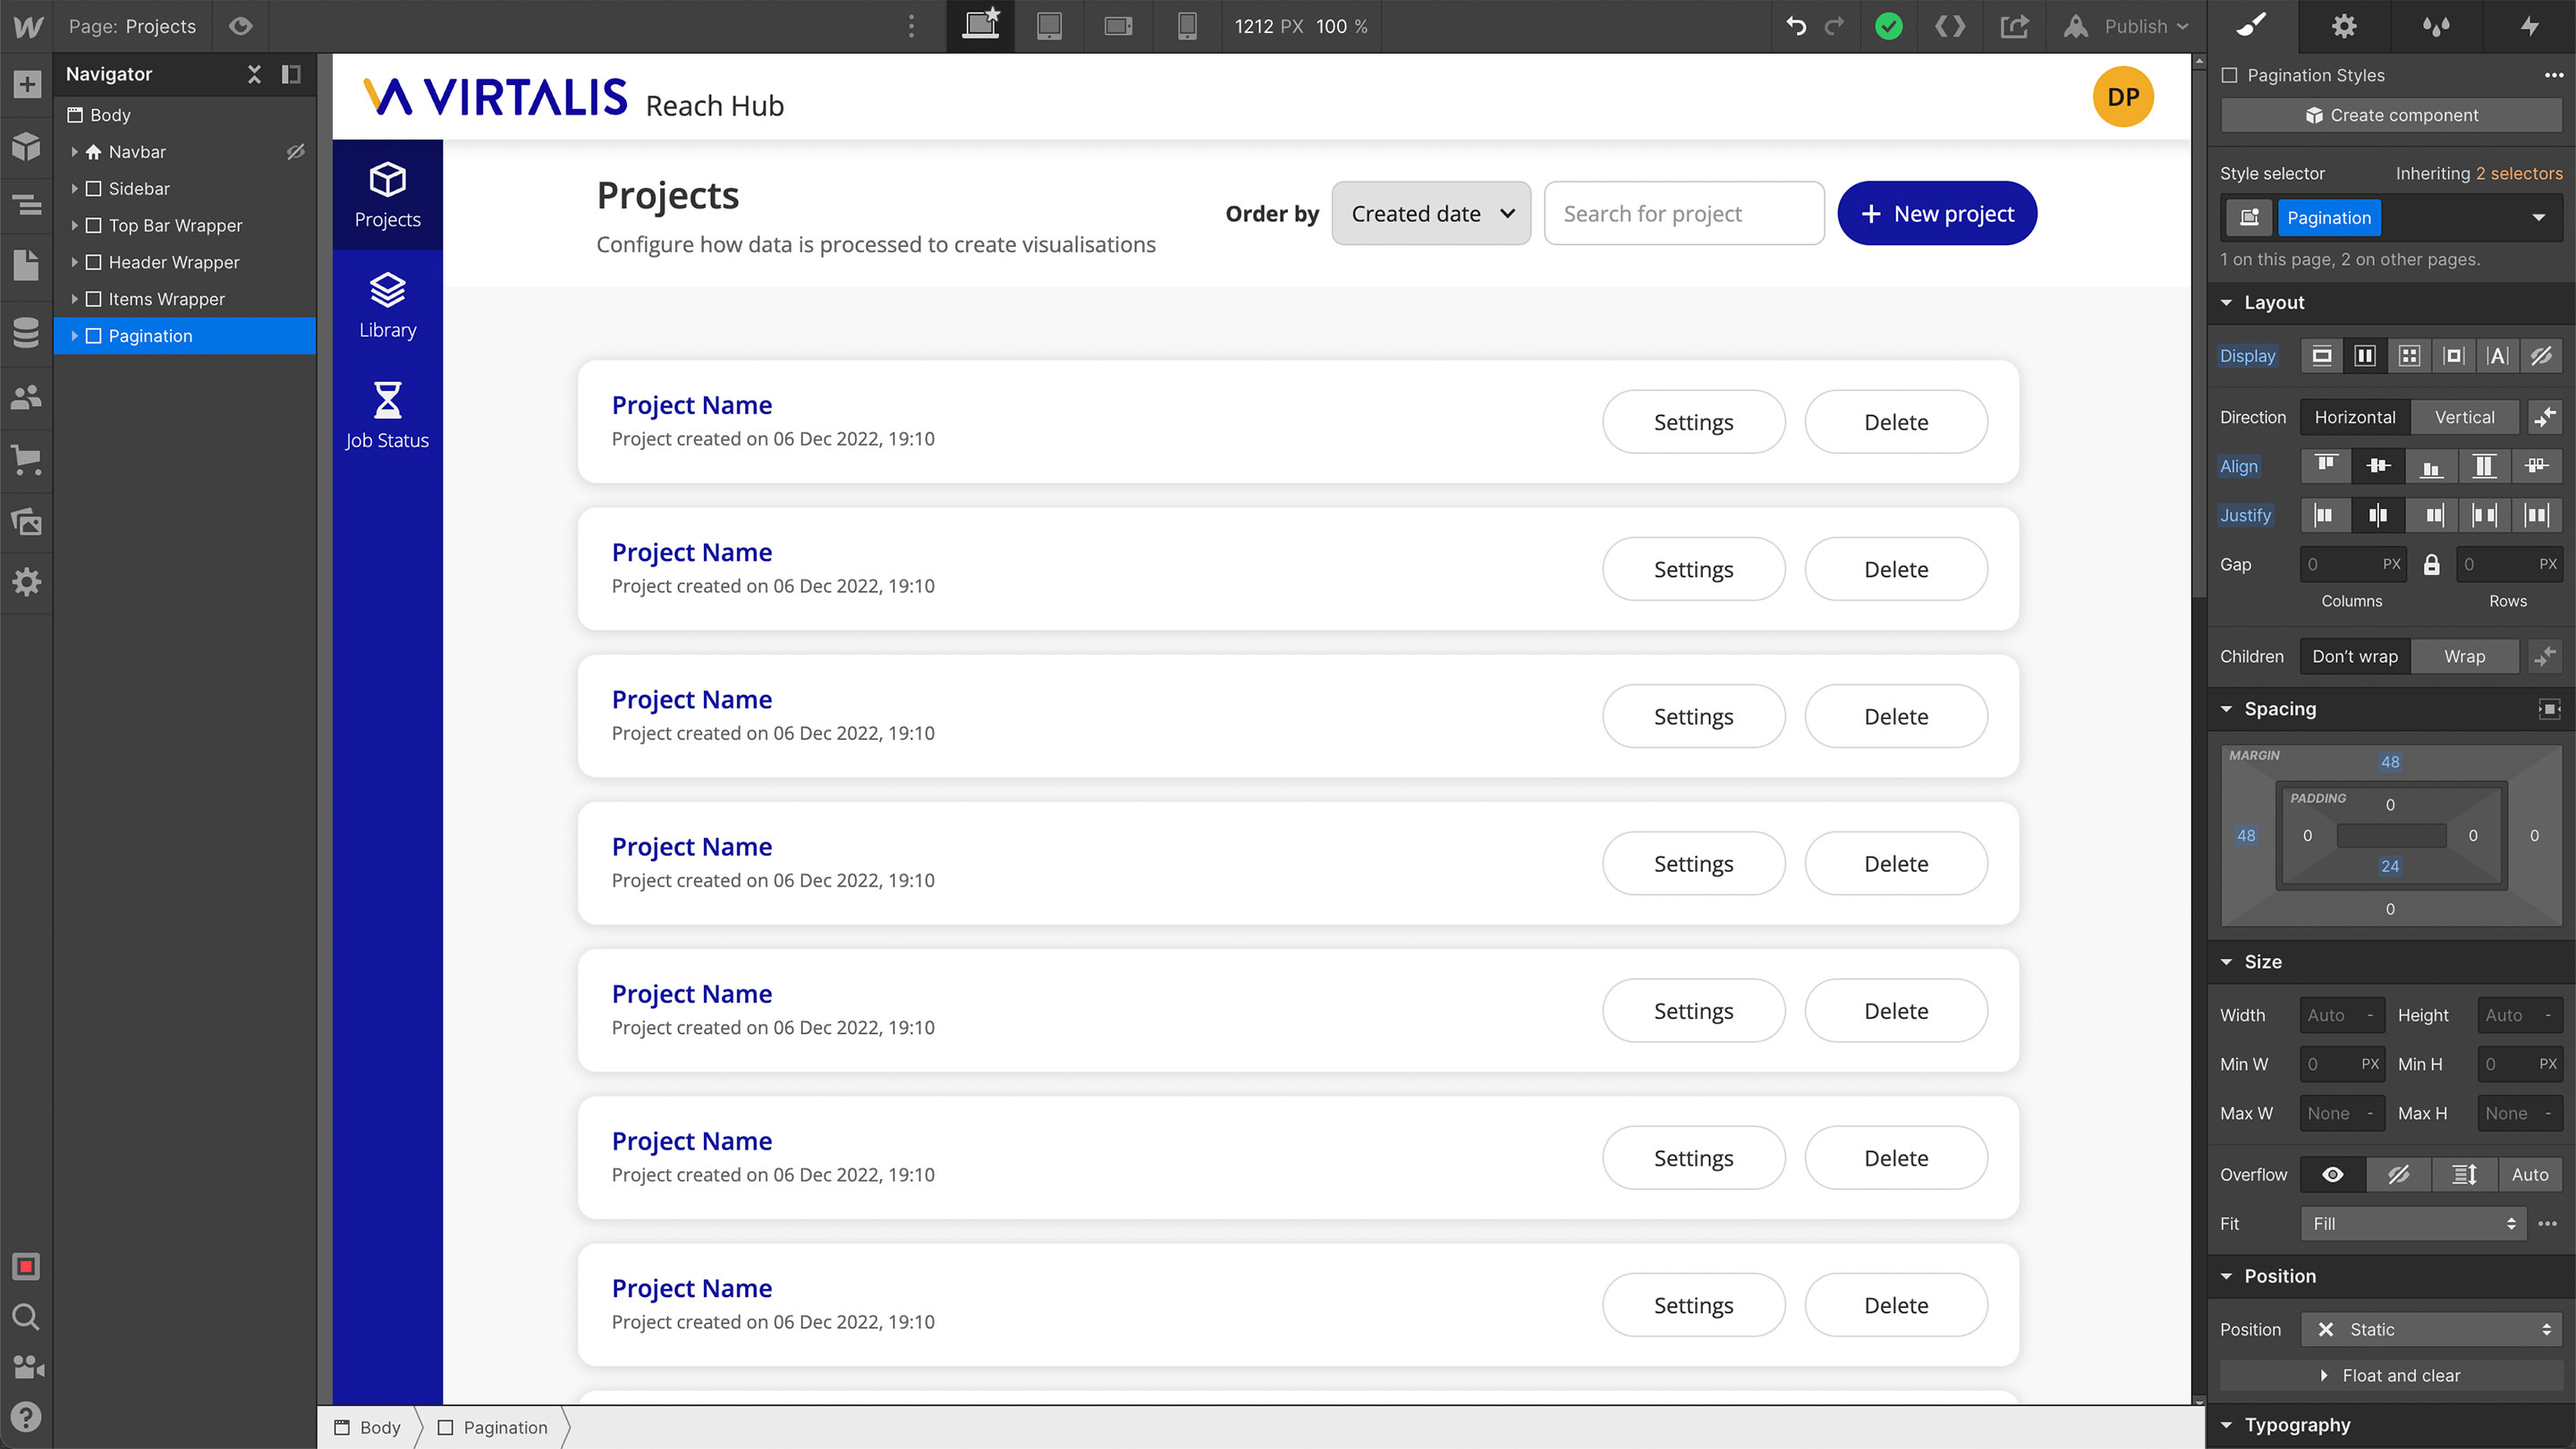Image resolution: width=2576 pixels, height=1449 pixels.
Task: Click the New project button
Action: pyautogui.click(x=1937, y=213)
